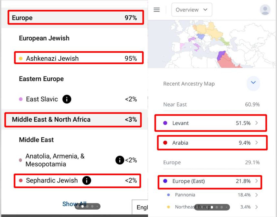Expand the Arabia row chevron

click(257, 143)
